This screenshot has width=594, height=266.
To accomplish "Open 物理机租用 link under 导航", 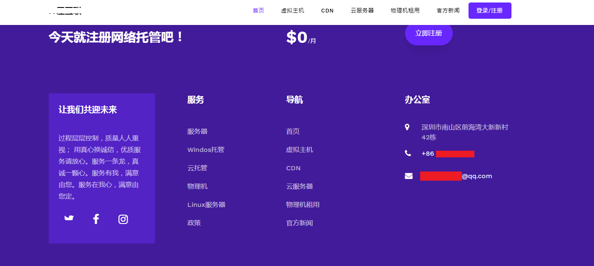I will (x=303, y=205).
